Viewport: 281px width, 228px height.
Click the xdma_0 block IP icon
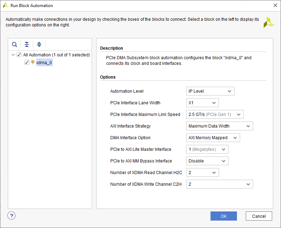(x=33, y=62)
